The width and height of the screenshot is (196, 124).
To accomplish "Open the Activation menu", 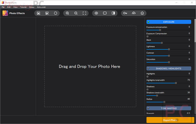I will click(41, 7).
